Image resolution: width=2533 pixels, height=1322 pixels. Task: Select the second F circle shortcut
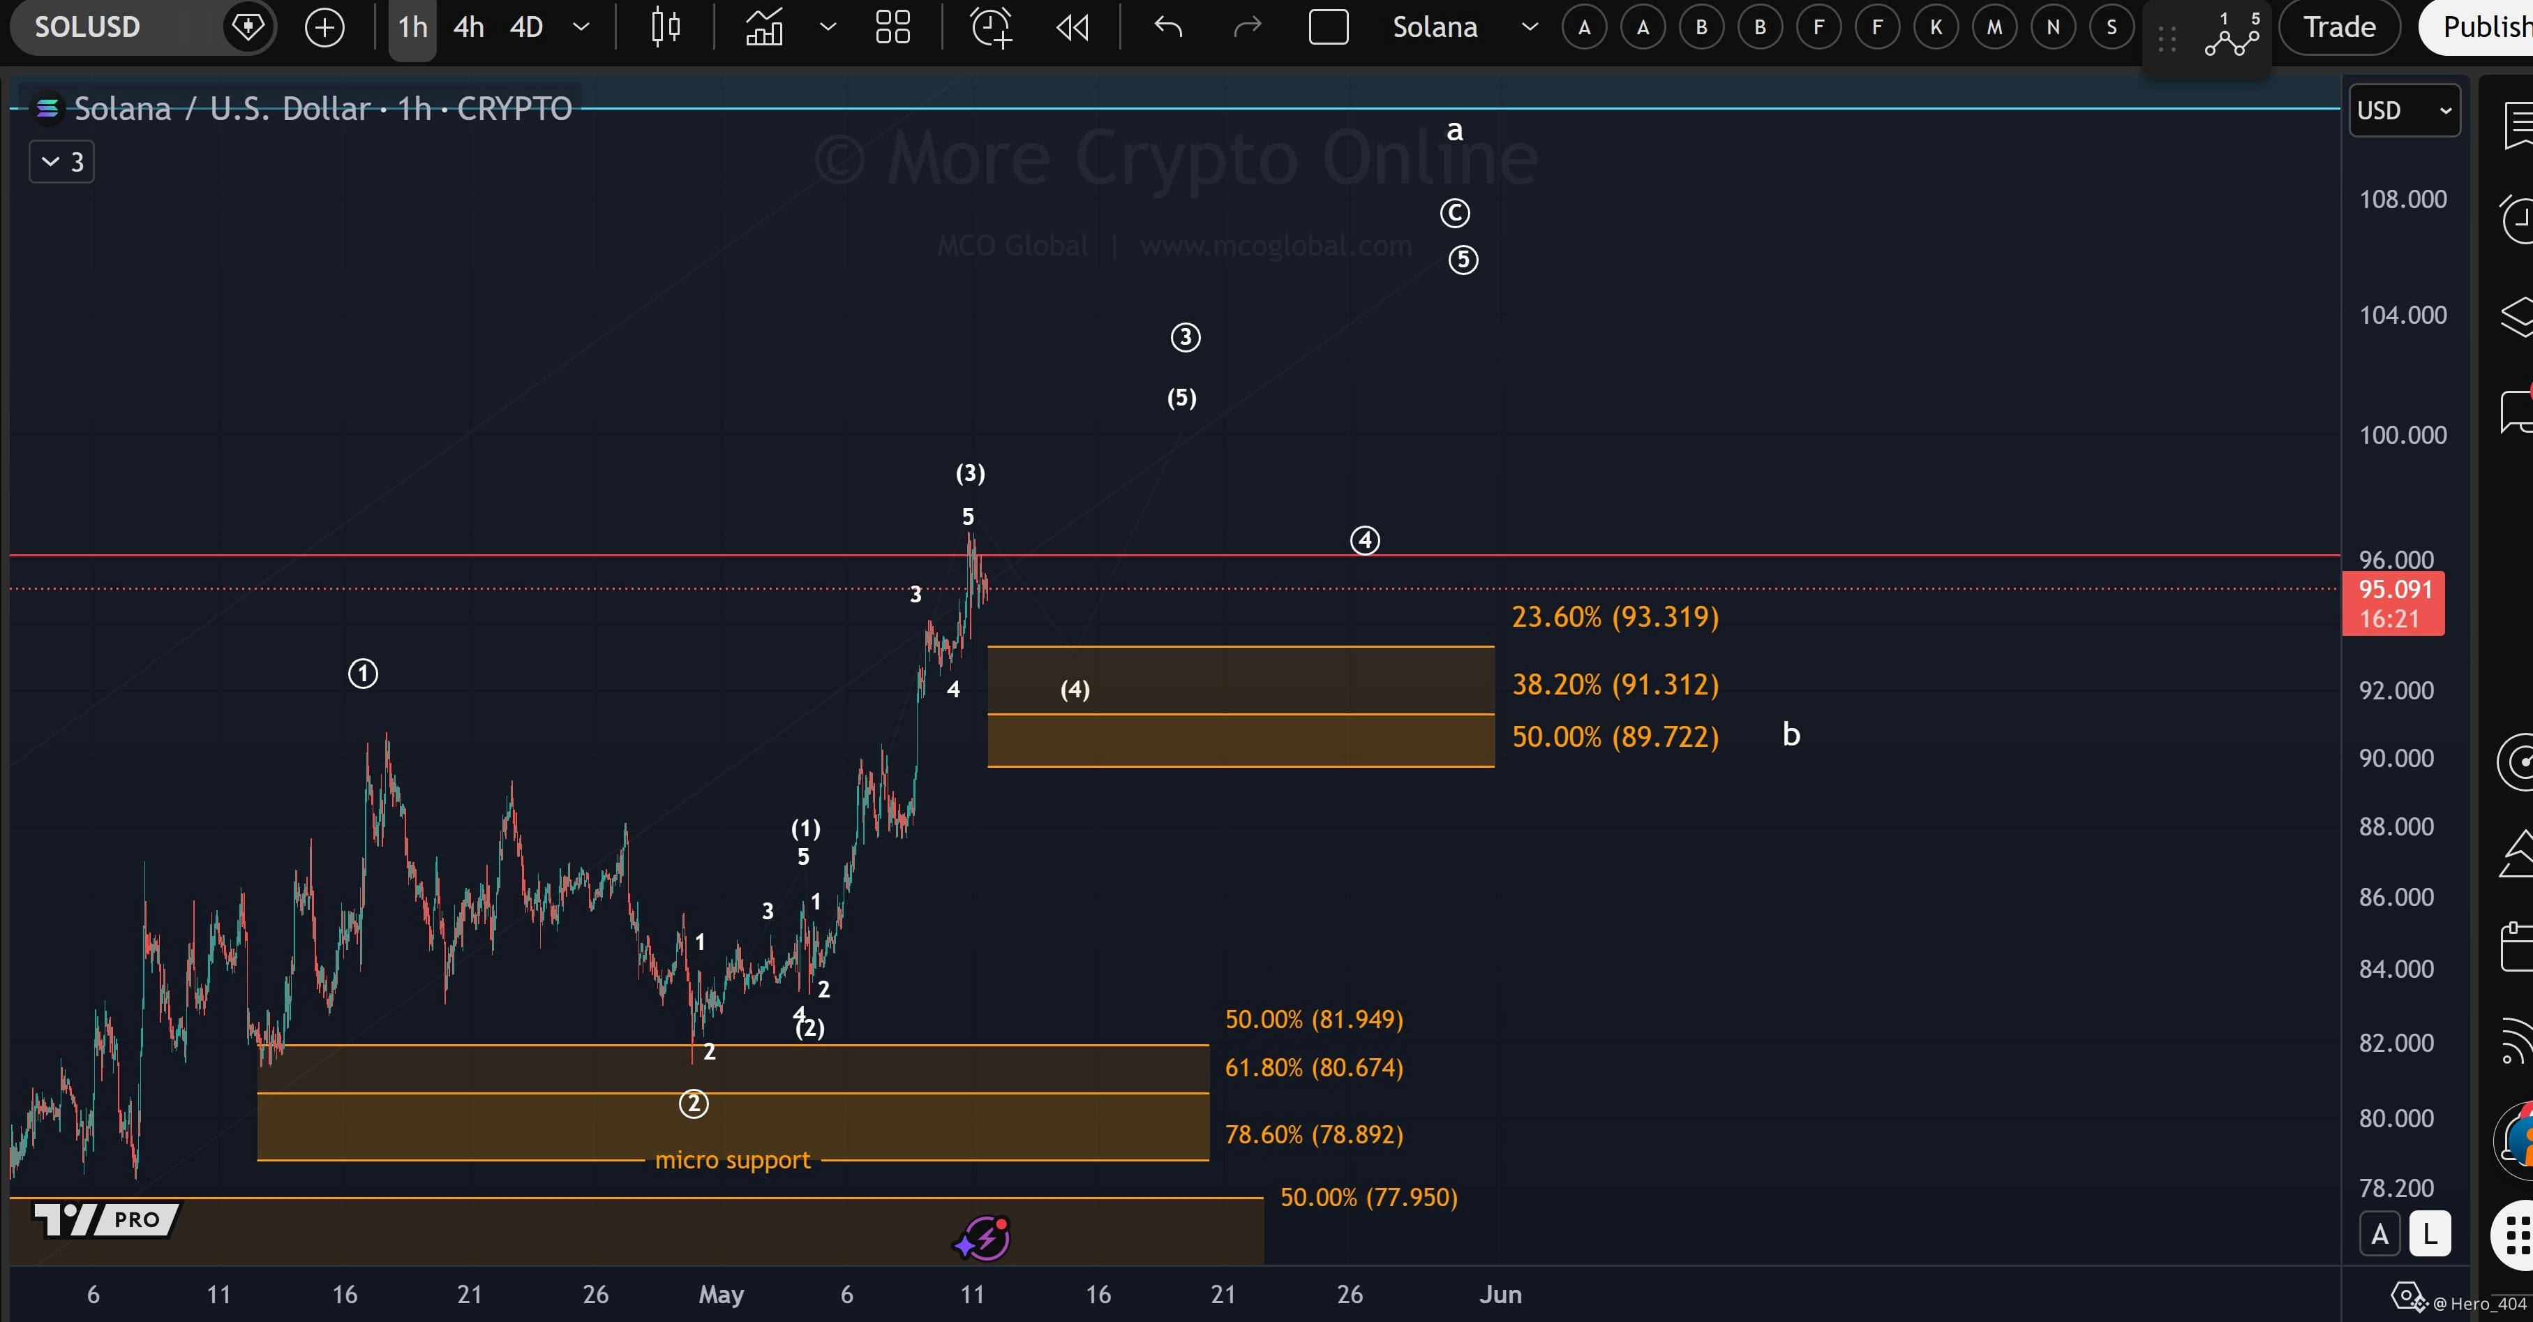click(1877, 27)
